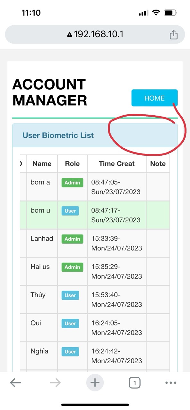Click the Time Creat column header
Screen dimensions: 190x410
[x=117, y=164]
